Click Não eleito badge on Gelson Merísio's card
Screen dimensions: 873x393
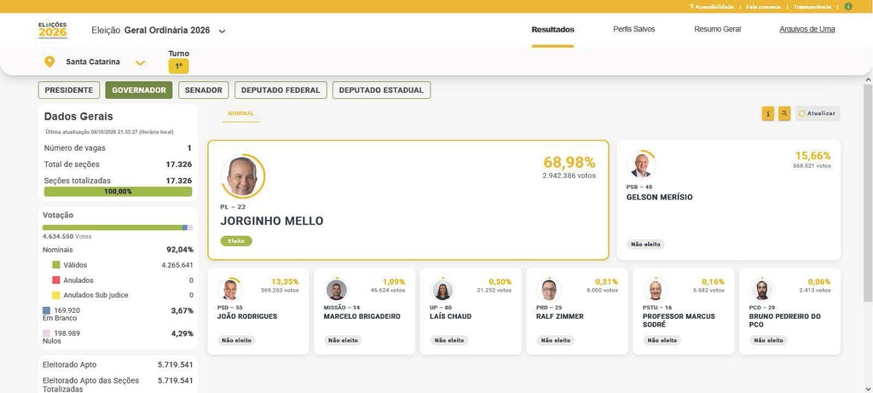[646, 245]
